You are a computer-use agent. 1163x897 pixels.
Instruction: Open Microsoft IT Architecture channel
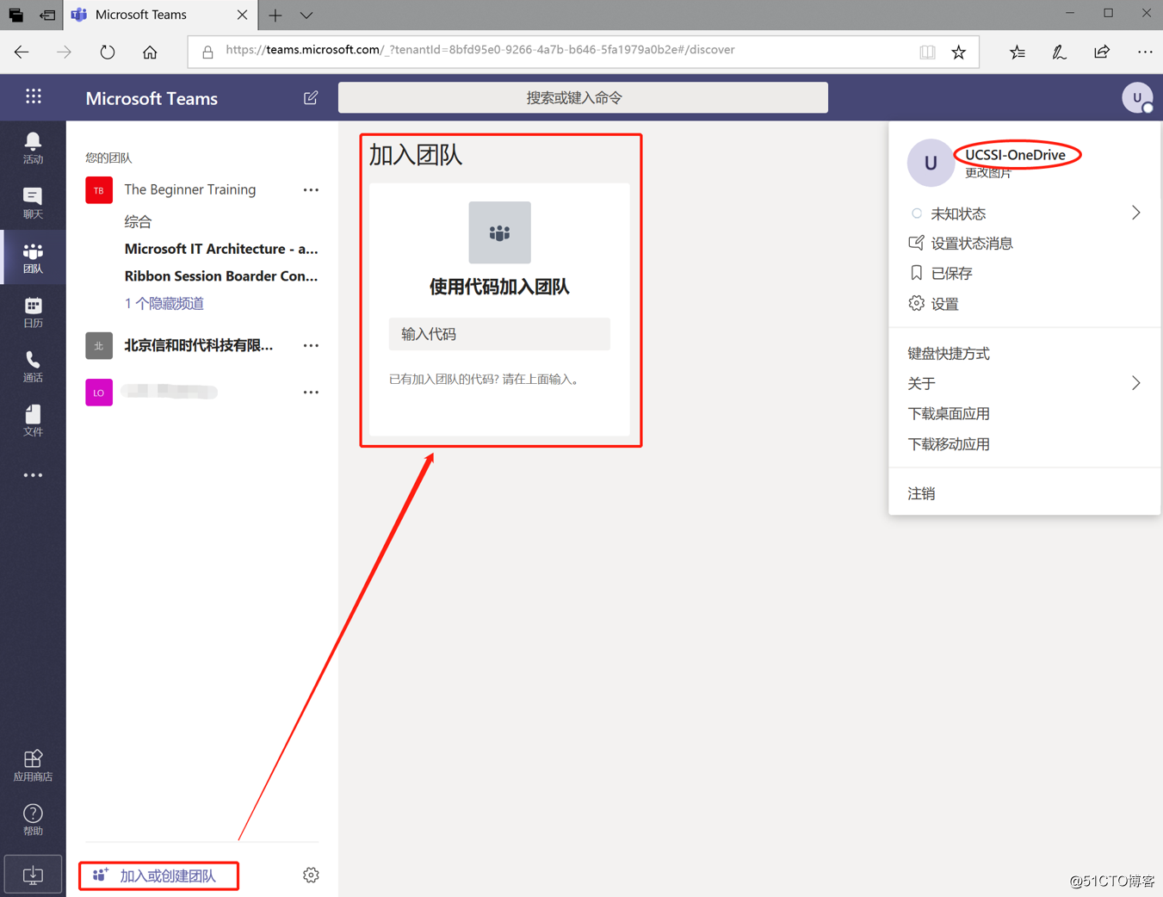click(221, 249)
